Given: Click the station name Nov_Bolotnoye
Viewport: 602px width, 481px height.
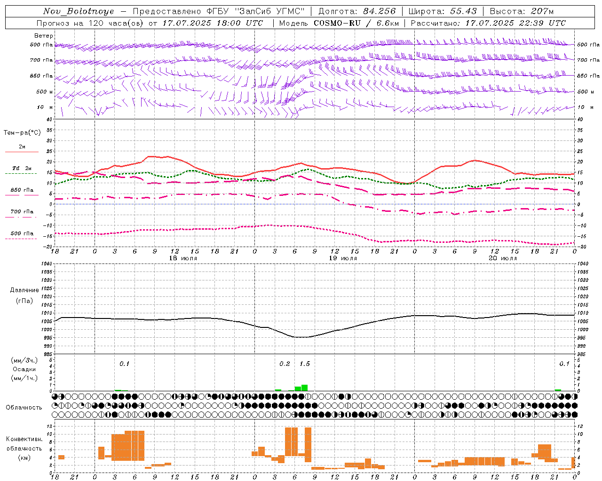Looking at the screenshot, I should click(79, 11).
